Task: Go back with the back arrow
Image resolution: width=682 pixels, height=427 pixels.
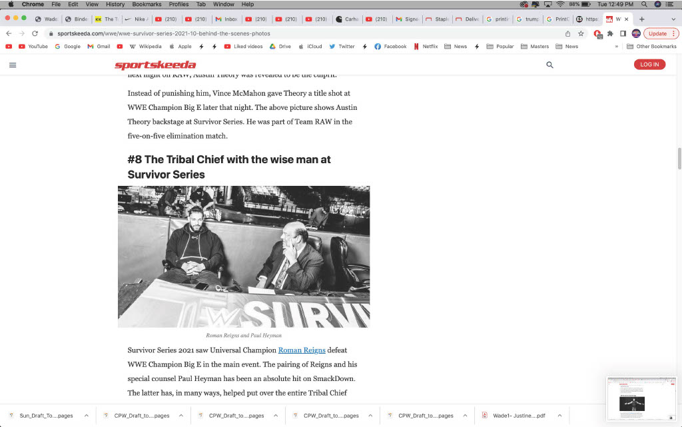Action: click(9, 33)
